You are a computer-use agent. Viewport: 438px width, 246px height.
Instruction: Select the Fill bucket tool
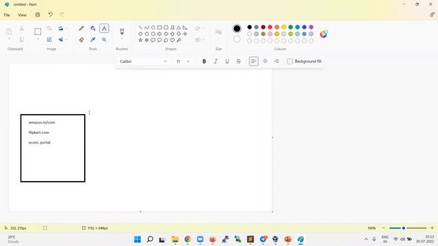(x=93, y=29)
